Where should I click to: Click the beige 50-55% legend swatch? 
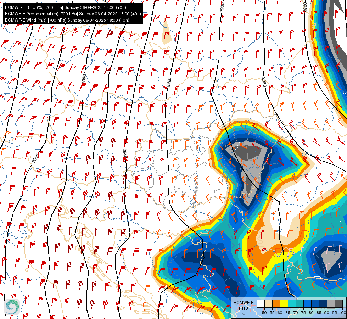coord(268,303)
